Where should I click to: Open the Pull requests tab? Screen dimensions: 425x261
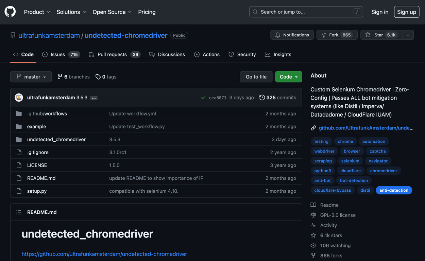115,54
